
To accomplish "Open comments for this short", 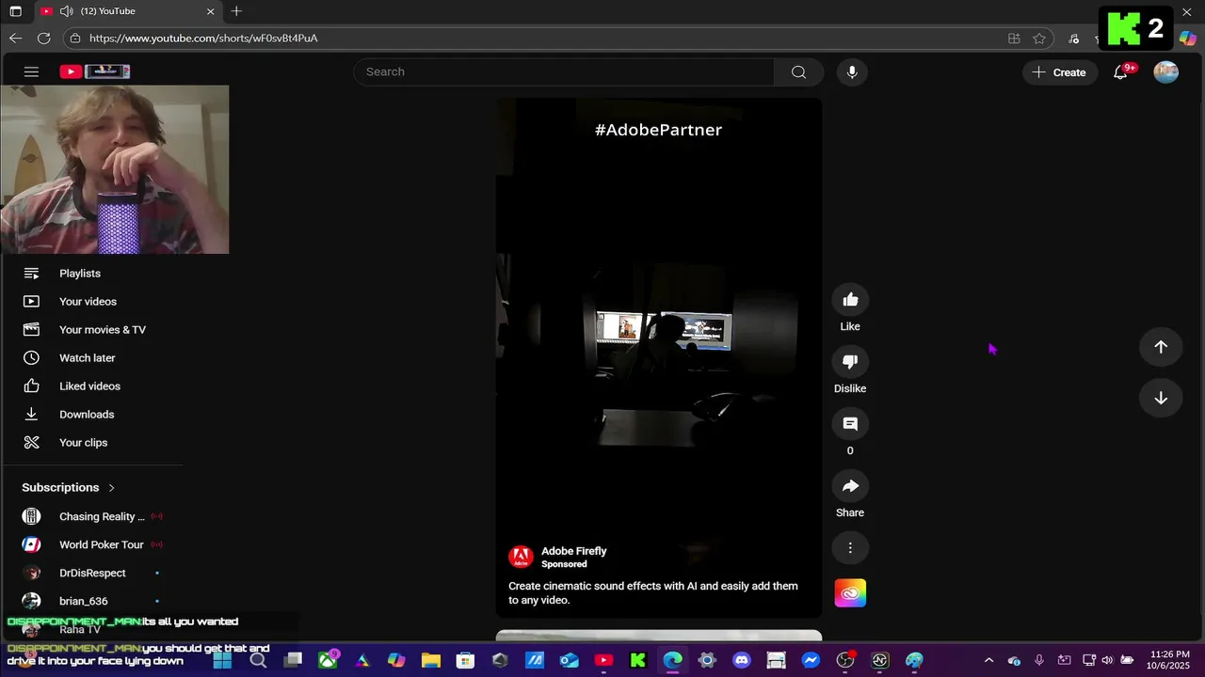I will point(850,424).
